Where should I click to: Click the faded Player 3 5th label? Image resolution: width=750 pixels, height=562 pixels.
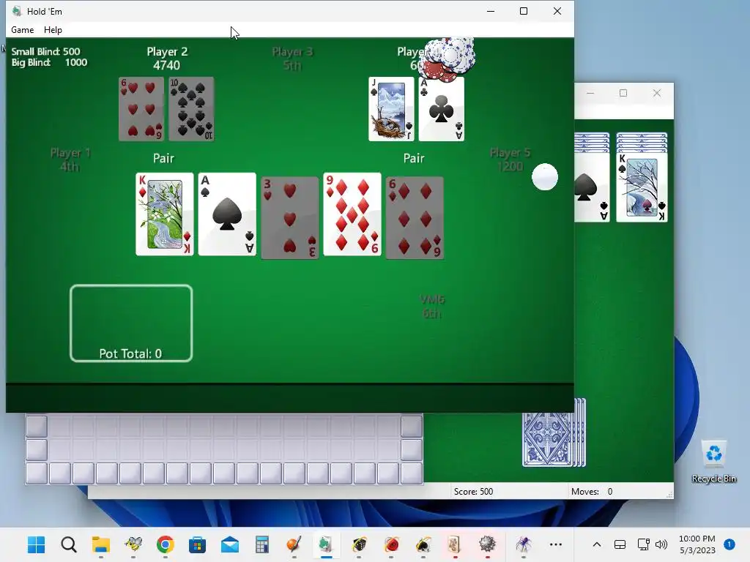(292, 59)
